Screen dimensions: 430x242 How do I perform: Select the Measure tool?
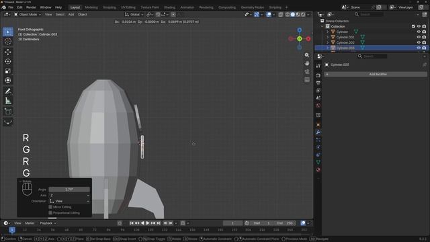point(8,101)
